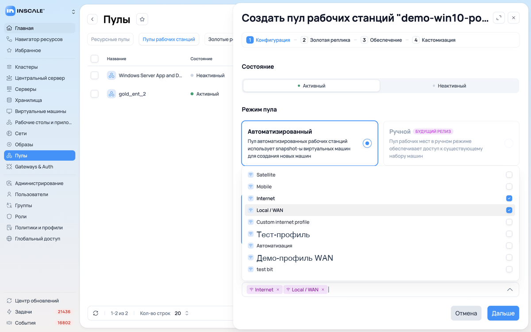
Task: Select all pools header checkbox
Action: click(94, 58)
